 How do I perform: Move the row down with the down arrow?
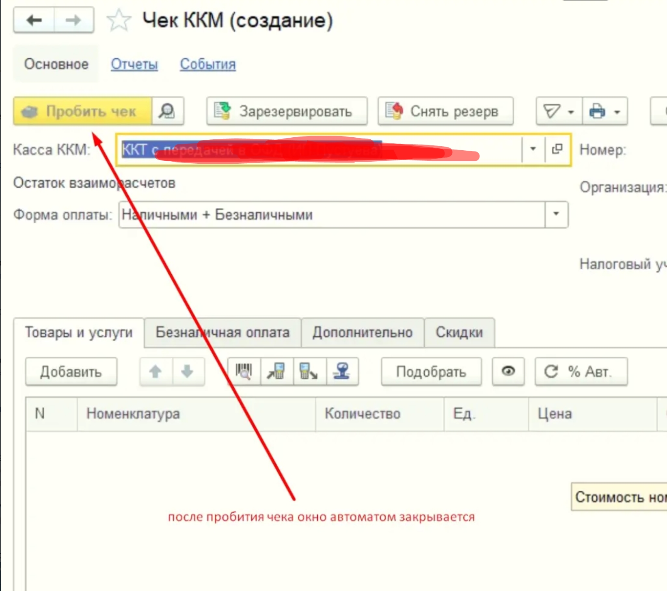click(188, 371)
